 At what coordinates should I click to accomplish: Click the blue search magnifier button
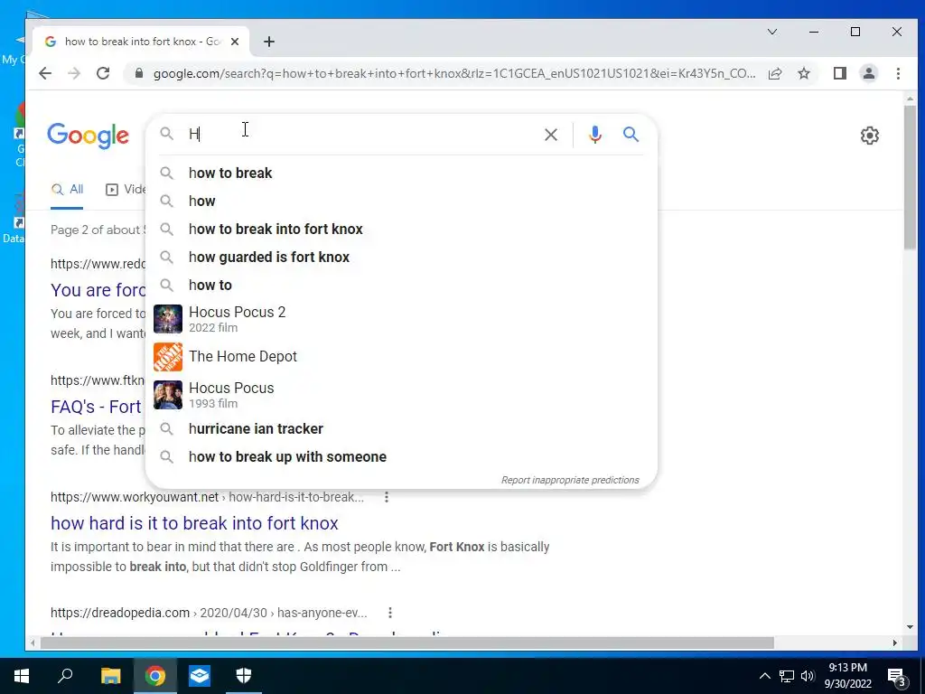(x=631, y=135)
